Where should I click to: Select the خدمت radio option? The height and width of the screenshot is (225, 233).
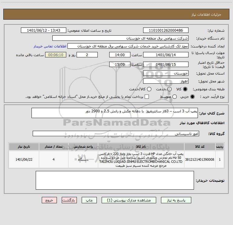tap(169, 89)
